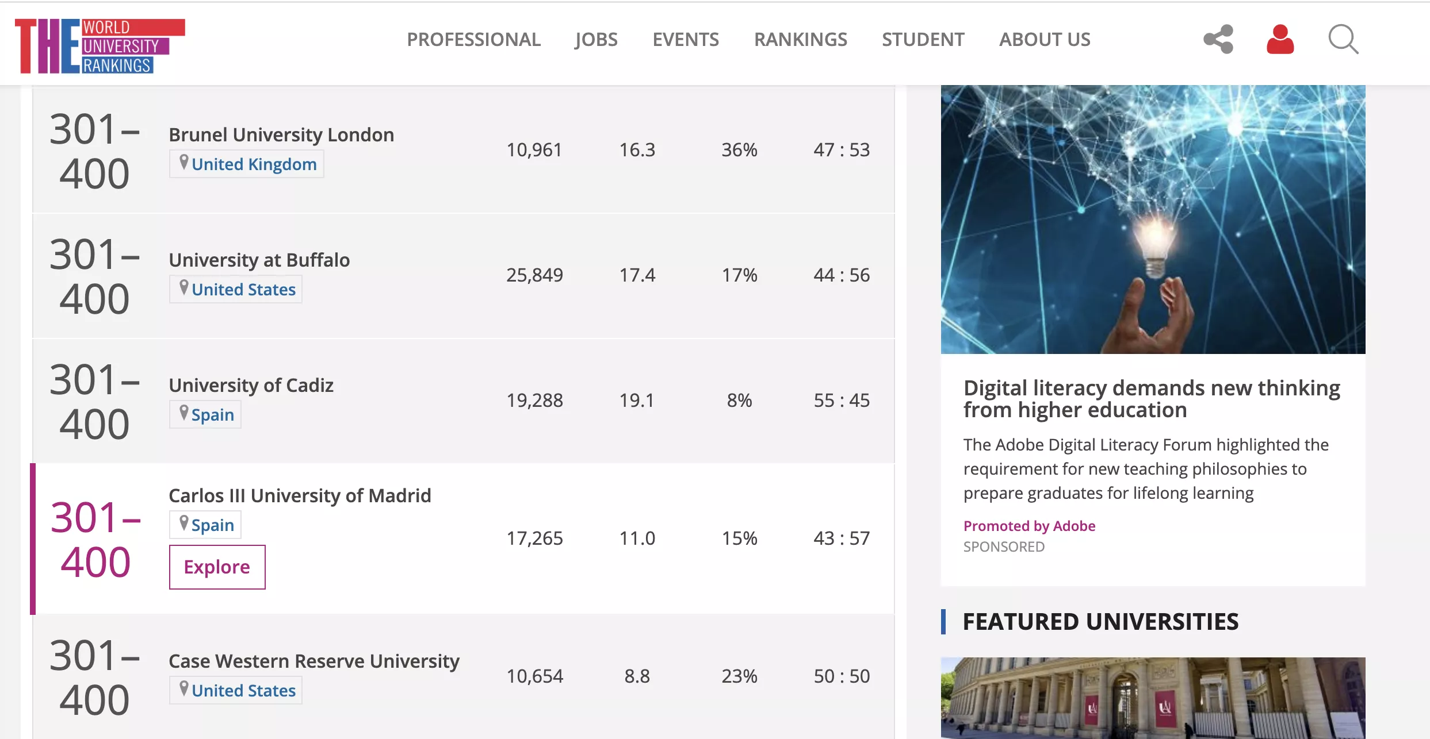Screen dimensions: 1430x739
Task: Open the EVENTS navigation item
Action: point(686,39)
